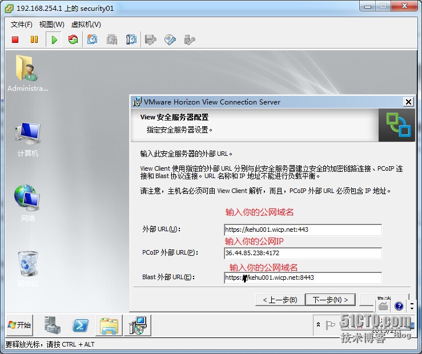Image resolution: width=422 pixels, height=354 pixels.
Task: Click the VMware console title bar icon
Action: (9, 9)
